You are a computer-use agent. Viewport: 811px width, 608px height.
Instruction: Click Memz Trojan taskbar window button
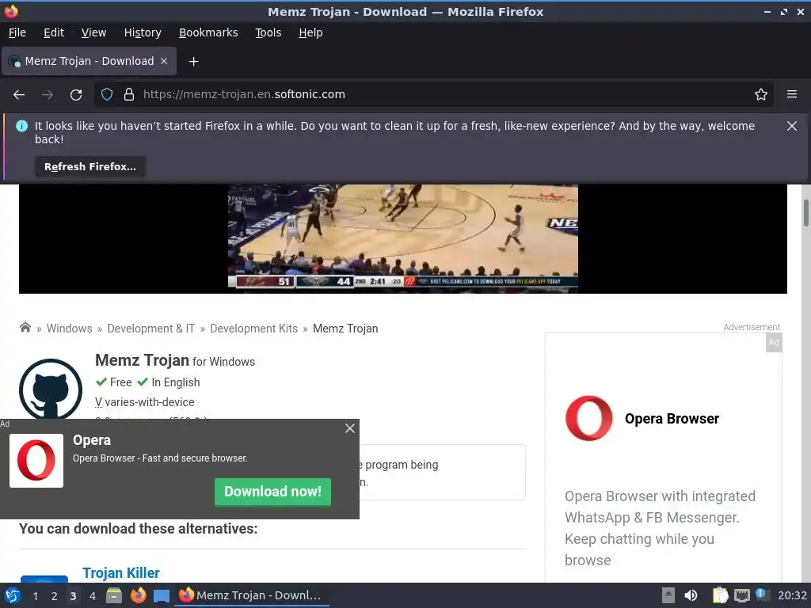252,595
